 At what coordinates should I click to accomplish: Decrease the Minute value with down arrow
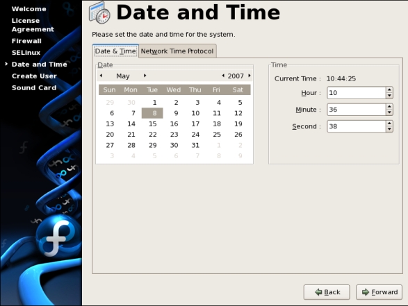pyautogui.click(x=389, y=112)
